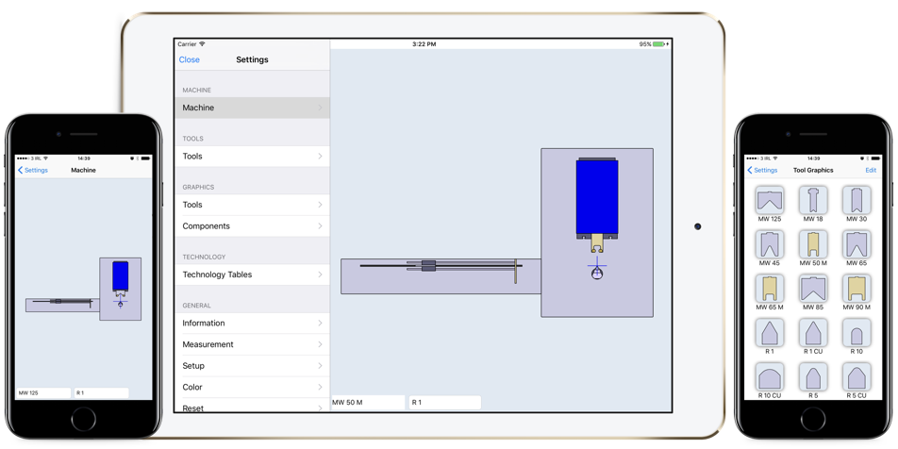Expand the Information row chevron
Image resolution: width=898 pixels, height=449 pixels.
click(x=320, y=324)
